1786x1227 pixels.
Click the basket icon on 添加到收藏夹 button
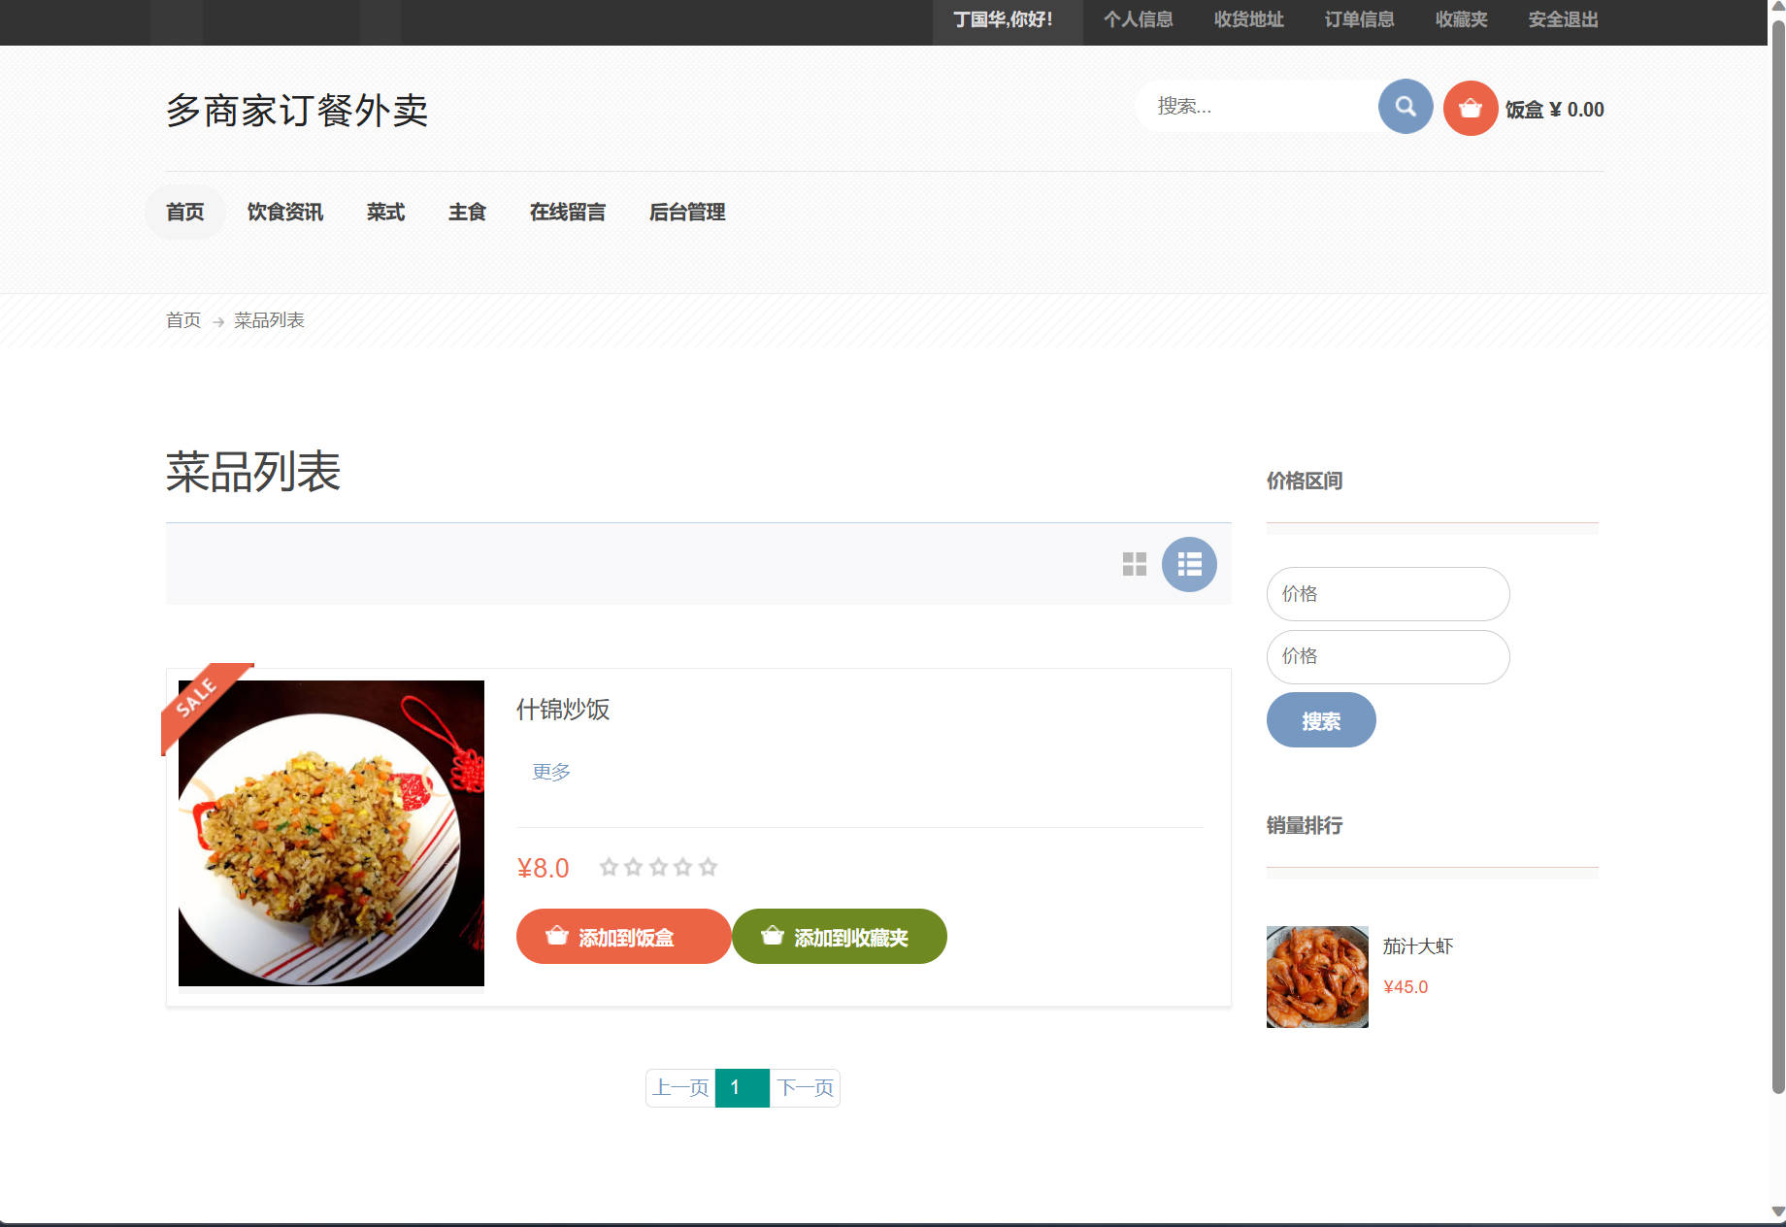(x=771, y=936)
